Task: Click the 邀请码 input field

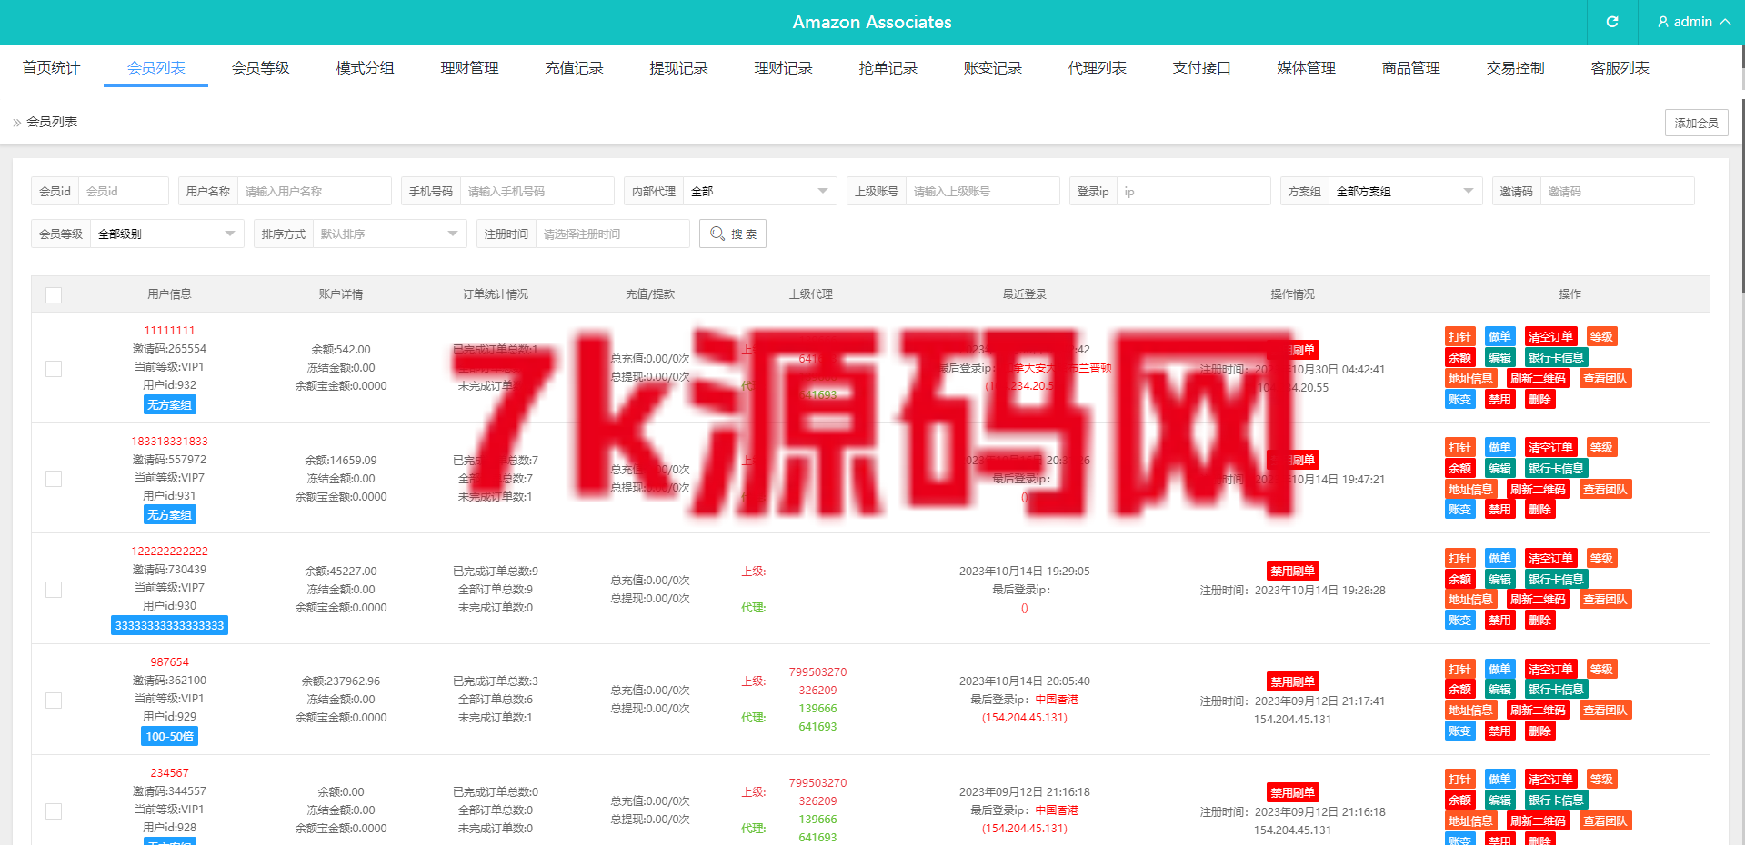Action: (x=1618, y=191)
